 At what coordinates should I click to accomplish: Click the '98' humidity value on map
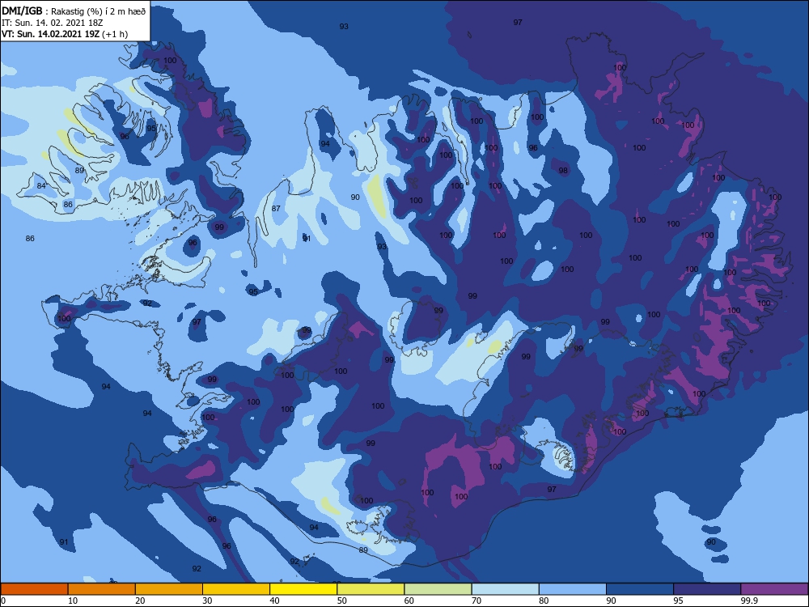pyautogui.click(x=563, y=170)
